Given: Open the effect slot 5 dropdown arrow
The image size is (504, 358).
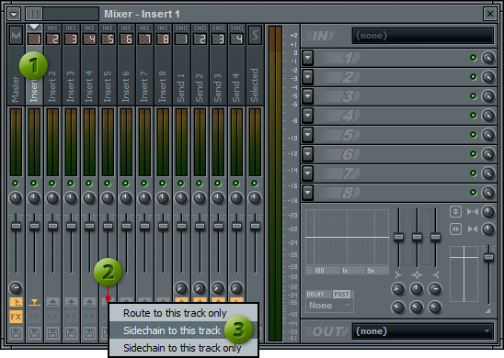Looking at the screenshot, I should [x=307, y=135].
